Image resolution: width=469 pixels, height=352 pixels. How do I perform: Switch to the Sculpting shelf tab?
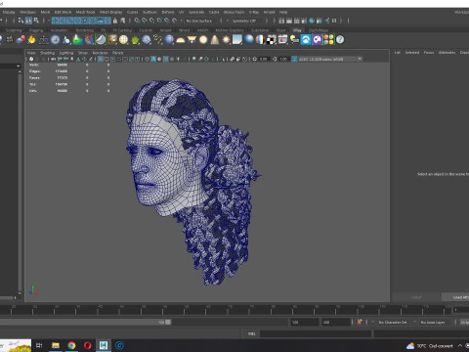[x=14, y=30]
